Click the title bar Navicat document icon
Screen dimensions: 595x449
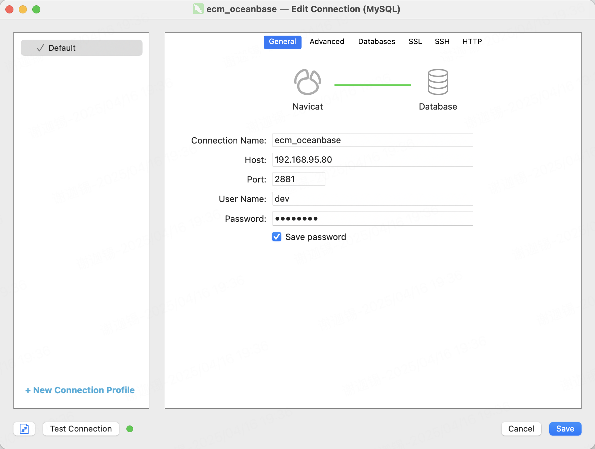[x=198, y=9]
